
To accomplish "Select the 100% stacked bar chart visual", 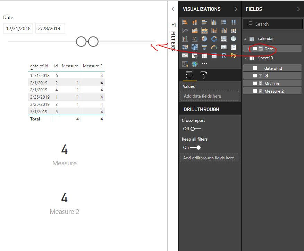I will (x=224, y=23).
